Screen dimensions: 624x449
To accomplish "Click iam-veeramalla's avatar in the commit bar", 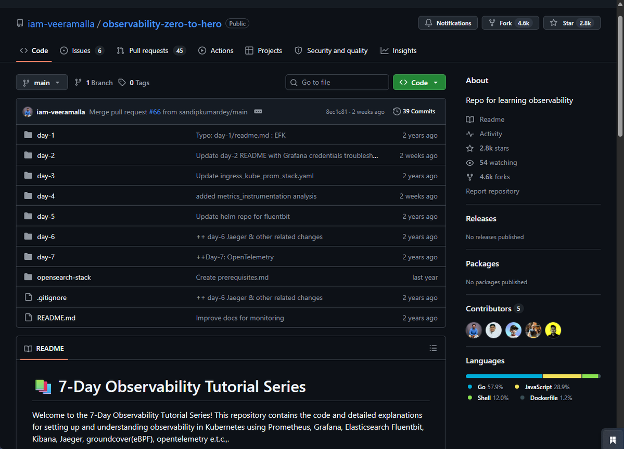I will [x=28, y=112].
